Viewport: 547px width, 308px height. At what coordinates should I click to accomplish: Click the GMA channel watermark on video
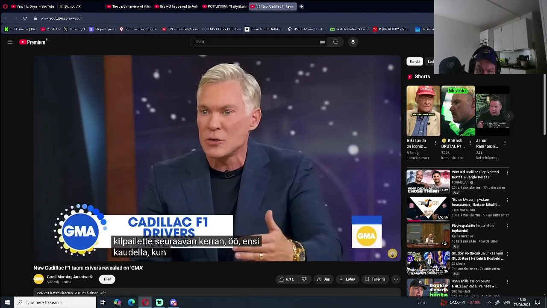coord(367,232)
